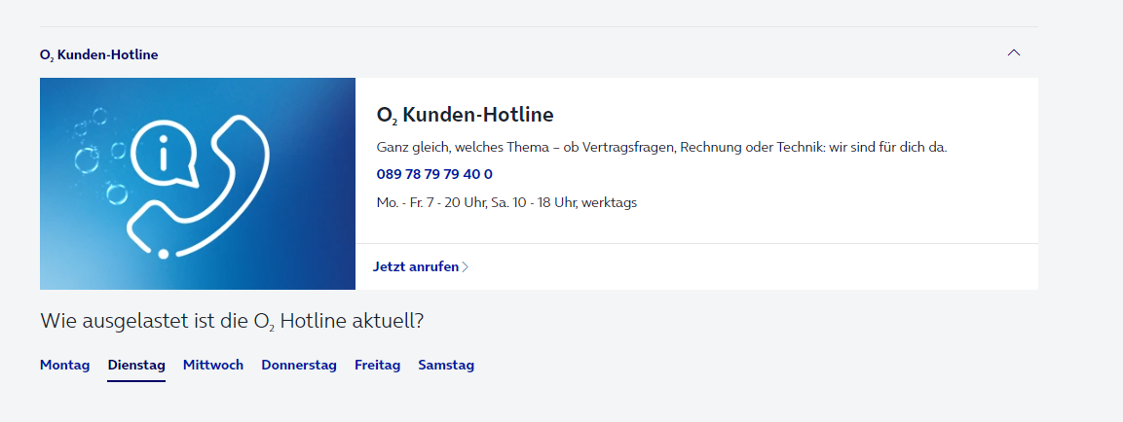Open the Donnerstag tab
The height and width of the screenshot is (422, 1123).
(x=299, y=365)
